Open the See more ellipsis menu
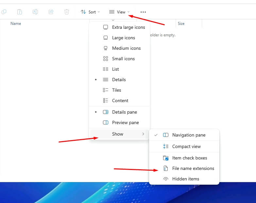 click(x=143, y=12)
